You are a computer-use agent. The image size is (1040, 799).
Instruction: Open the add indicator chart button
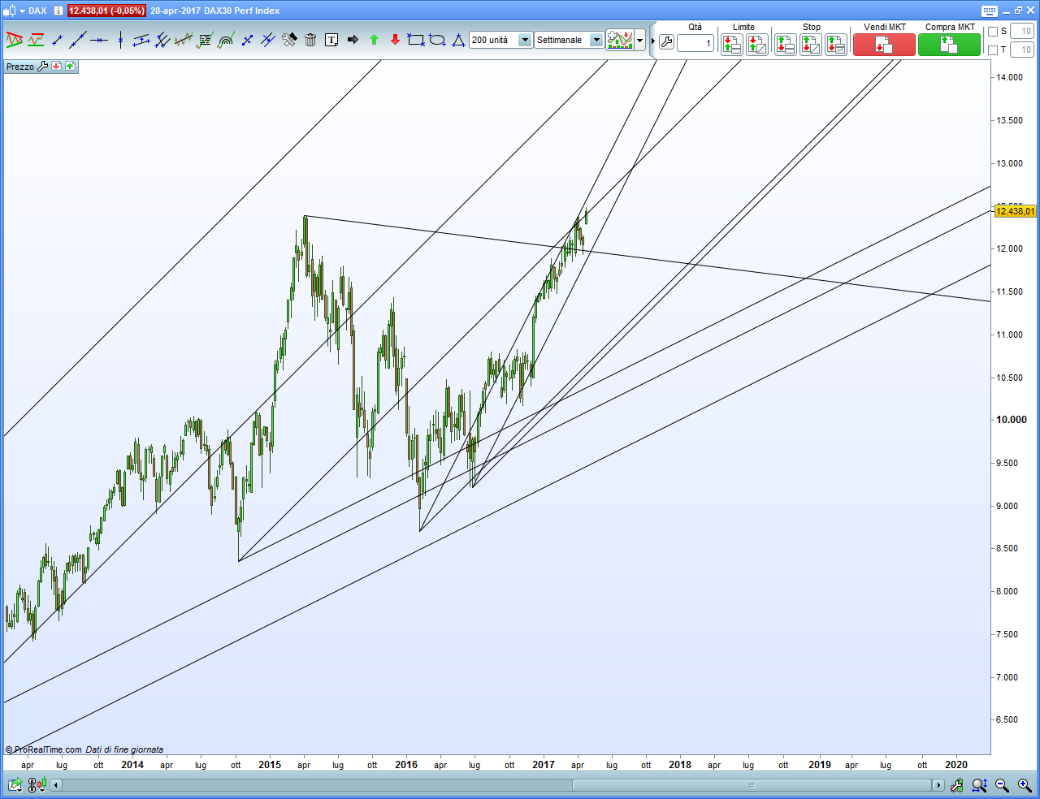[620, 40]
